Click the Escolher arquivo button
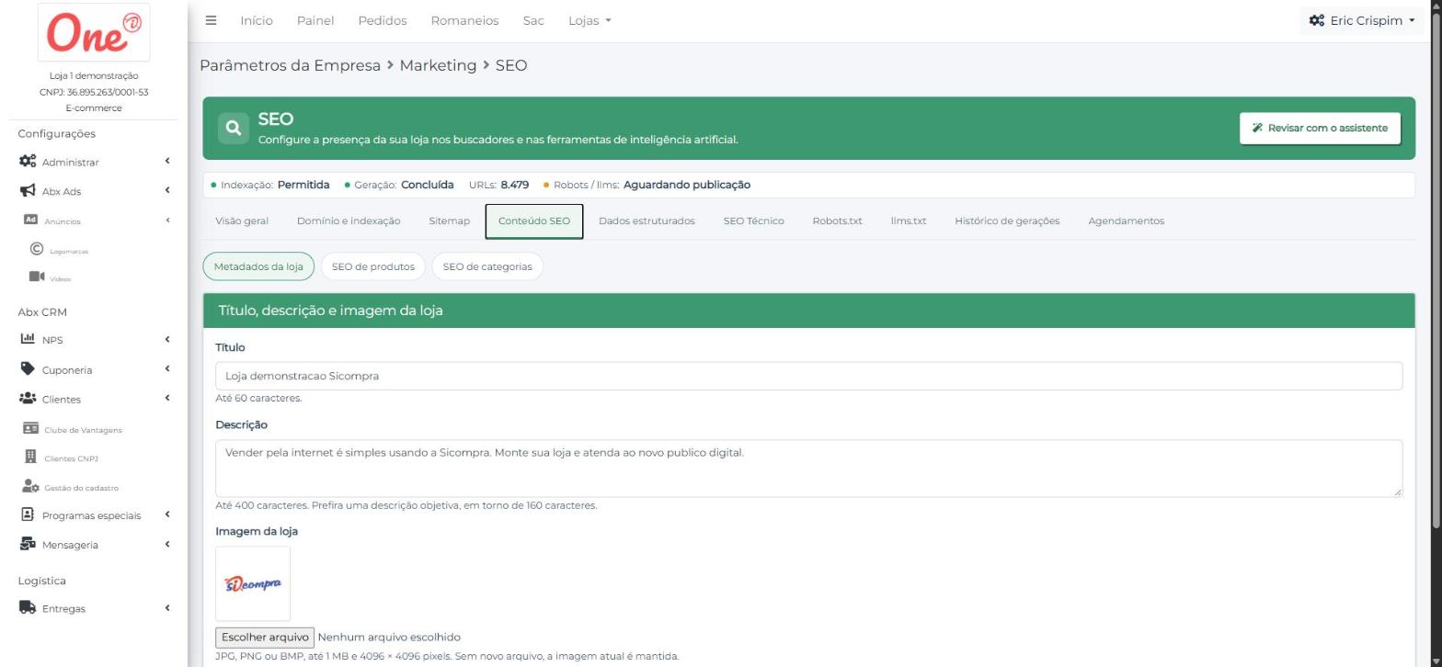Image resolution: width=1442 pixels, height=667 pixels. [x=265, y=637]
